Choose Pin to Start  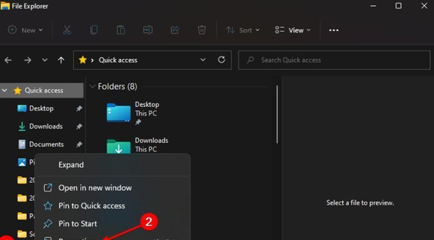point(78,224)
